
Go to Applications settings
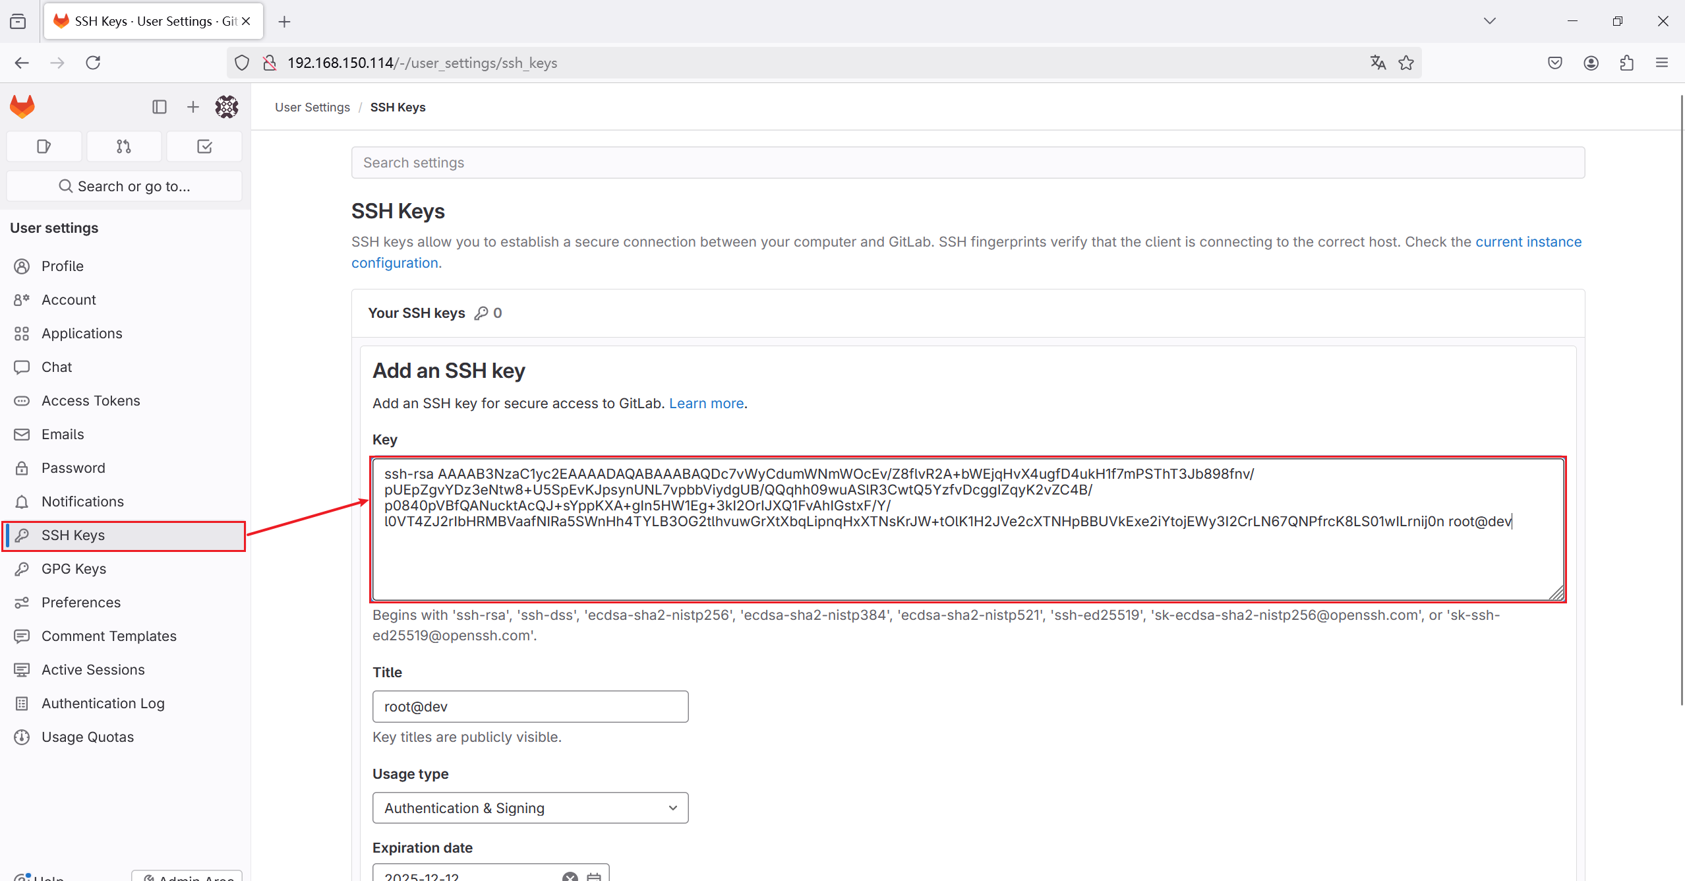124,333
